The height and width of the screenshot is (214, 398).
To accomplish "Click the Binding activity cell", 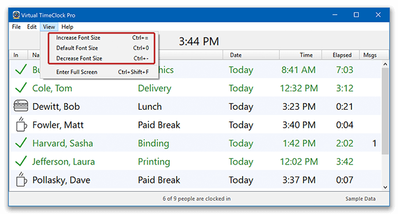I will (154, 143).
